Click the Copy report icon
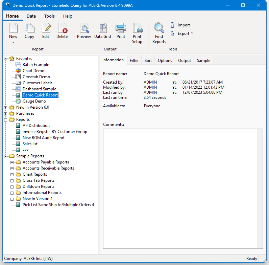Viewport: 269px width, 265px height. pos(29,28)
